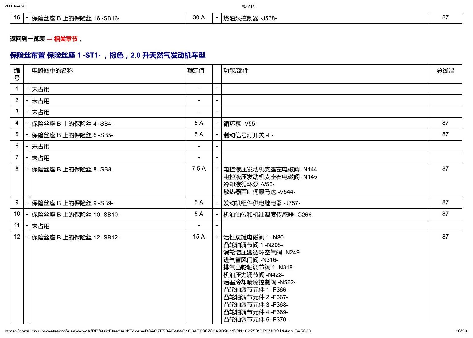Click bus terminal 87 in SB16 row

click(445, 17)
